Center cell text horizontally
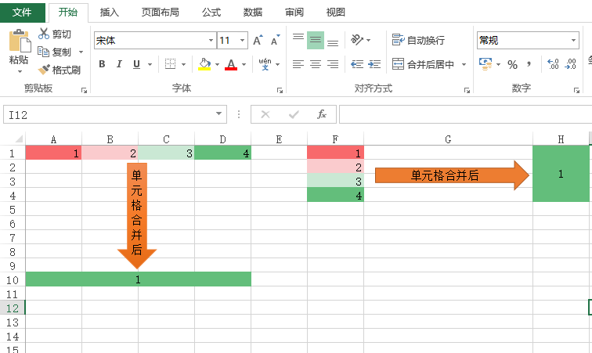The width and height of the screenshot is (592, 353). (316, 64)
